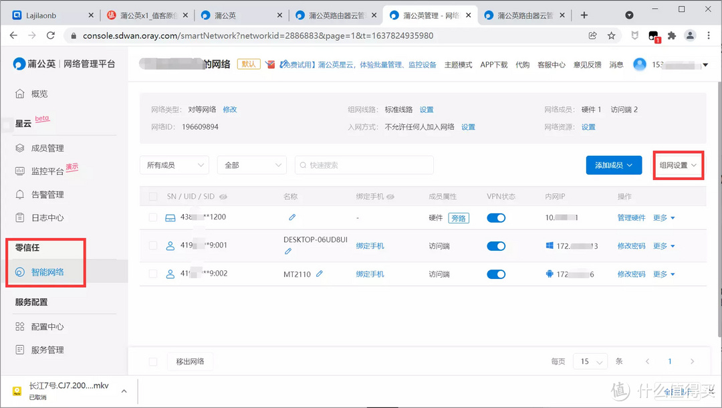Disable the VPN status toggle for the hardware member

coord(496,217)
